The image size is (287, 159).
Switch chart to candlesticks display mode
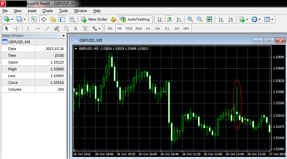(169, 19)
